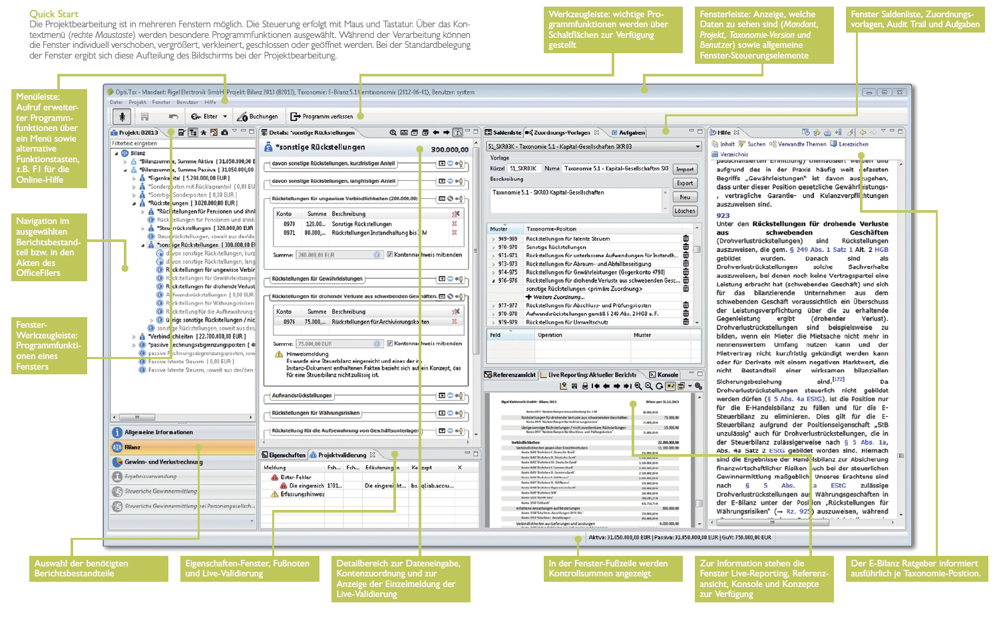Click the pin icon button in main toolbar

pyautogui.click(x=122, y=116)
